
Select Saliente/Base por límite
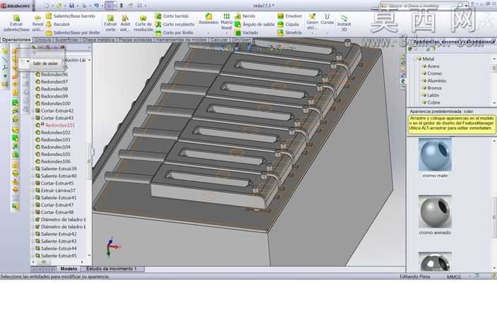(73, 32)
